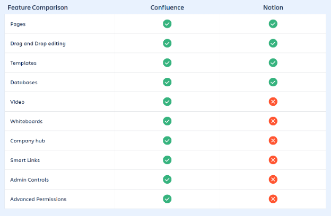Click Confluence checkmark in Drag and Drop editing row

[x=167, y=43]
